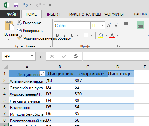Toggle italic formatting
Viewport: 149px width, 126px height.
[x=65, y=35]
